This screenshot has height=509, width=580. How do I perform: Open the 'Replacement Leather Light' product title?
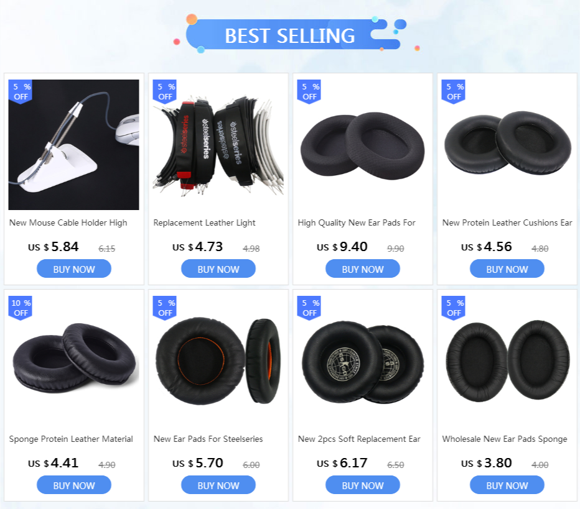pyautogui.click(x=204, y=222)
